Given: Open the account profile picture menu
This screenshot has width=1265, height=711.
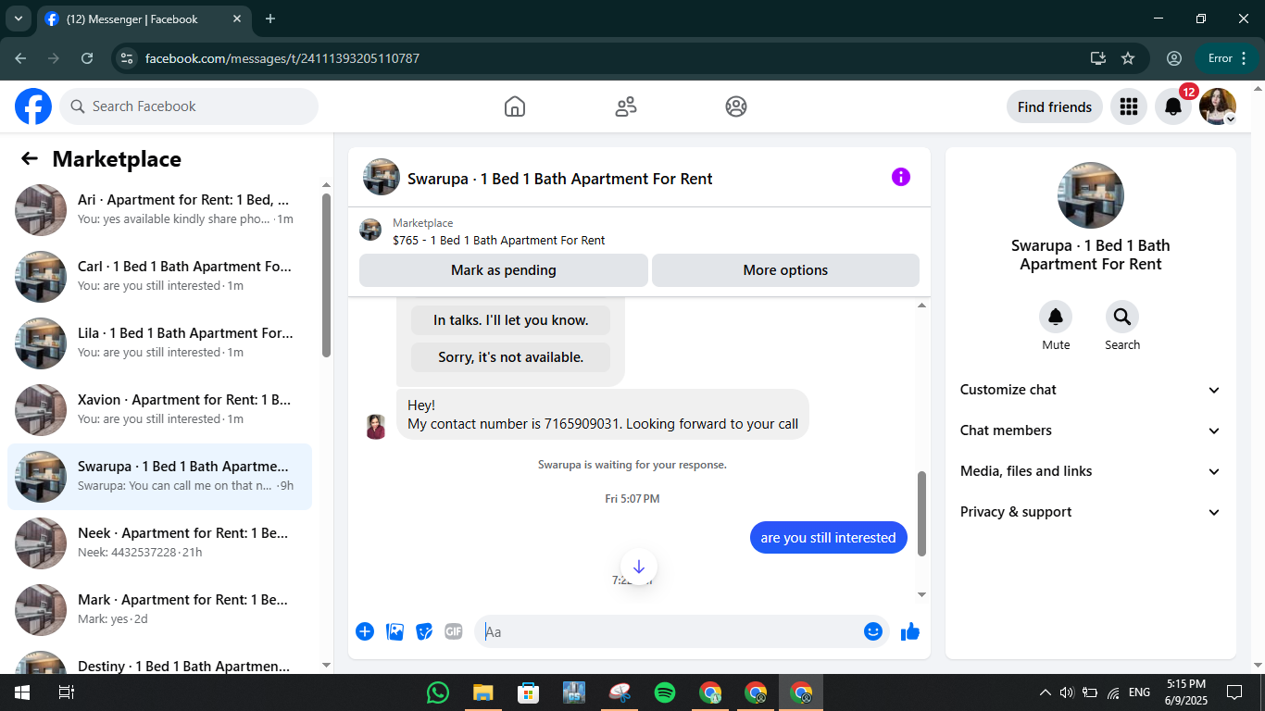Looking at the screenshot, I should pyautogui.click(x=1218, y=106).
